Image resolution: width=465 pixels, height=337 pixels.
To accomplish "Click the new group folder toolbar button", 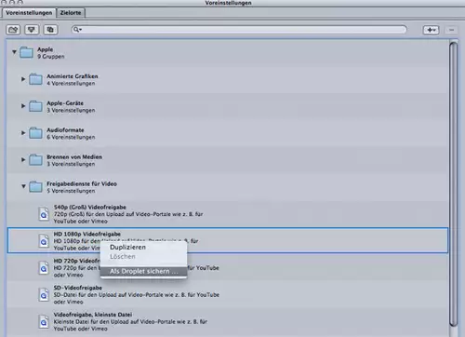I will coord(13,30).
